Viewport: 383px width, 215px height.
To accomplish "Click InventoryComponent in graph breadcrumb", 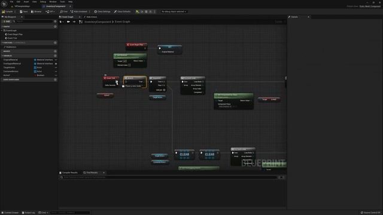I will (x=98, y=21).
